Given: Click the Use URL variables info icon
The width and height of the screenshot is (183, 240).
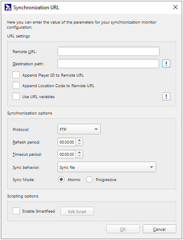Looking at the screenshot, I should [166, 96].
